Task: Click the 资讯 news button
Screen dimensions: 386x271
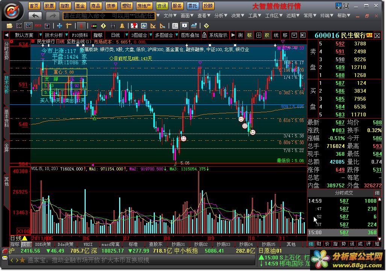Action: pyautogui.click(x=162, y=6)
